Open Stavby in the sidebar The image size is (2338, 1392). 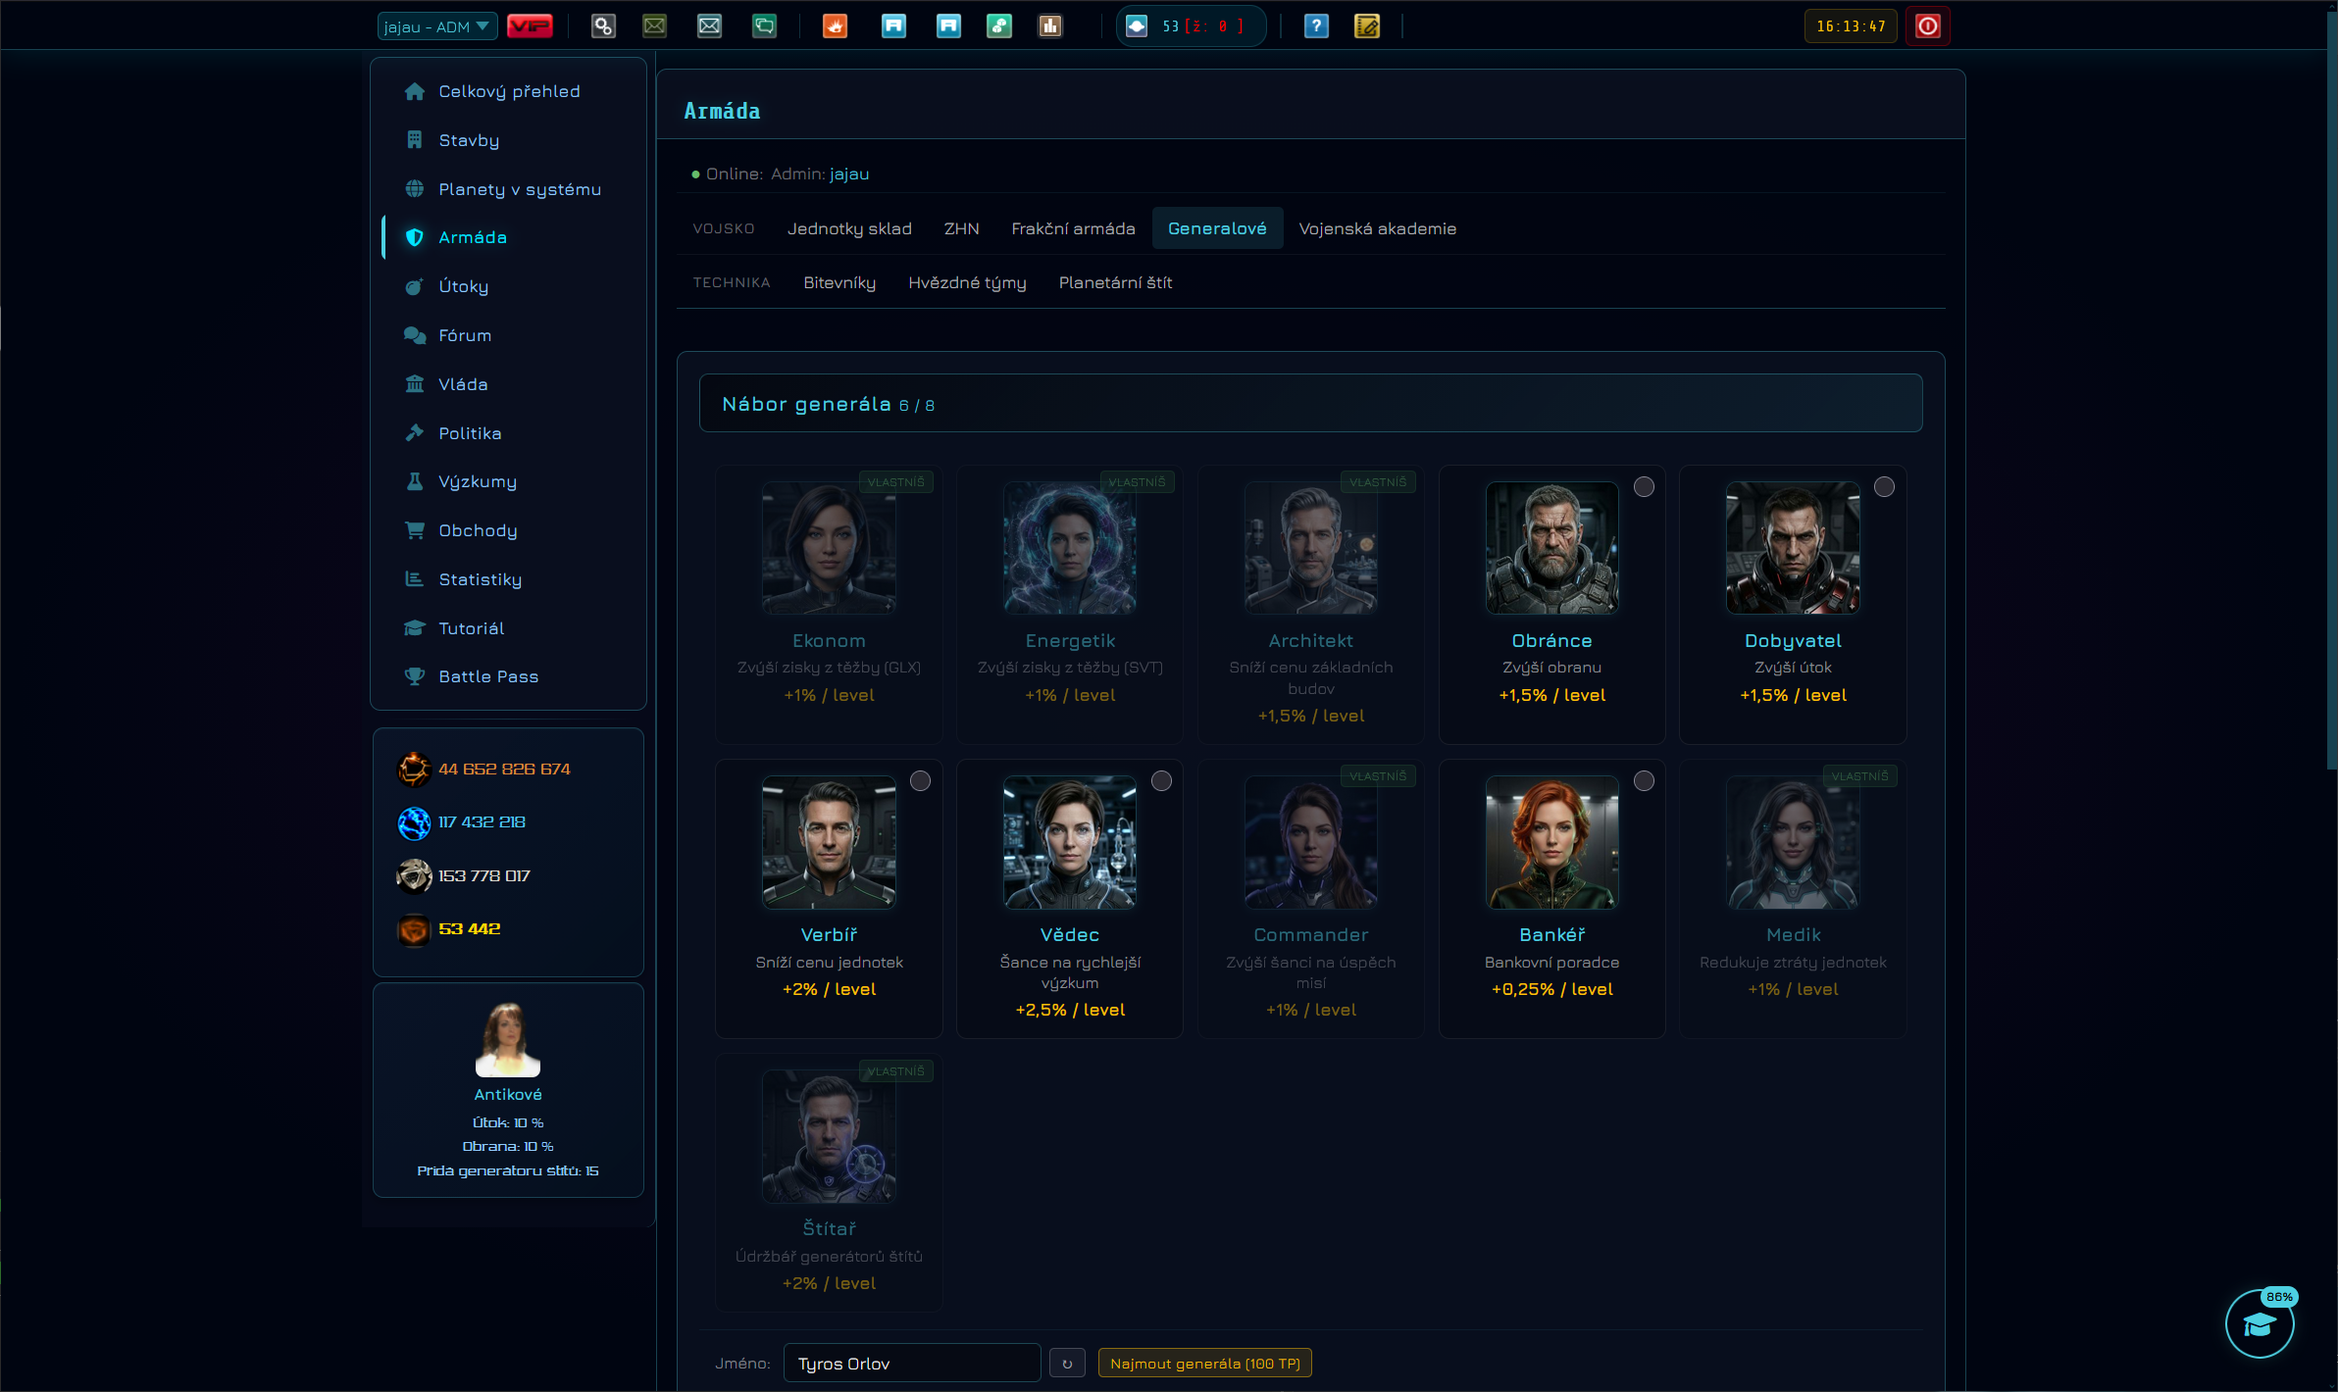coord(469,140)
